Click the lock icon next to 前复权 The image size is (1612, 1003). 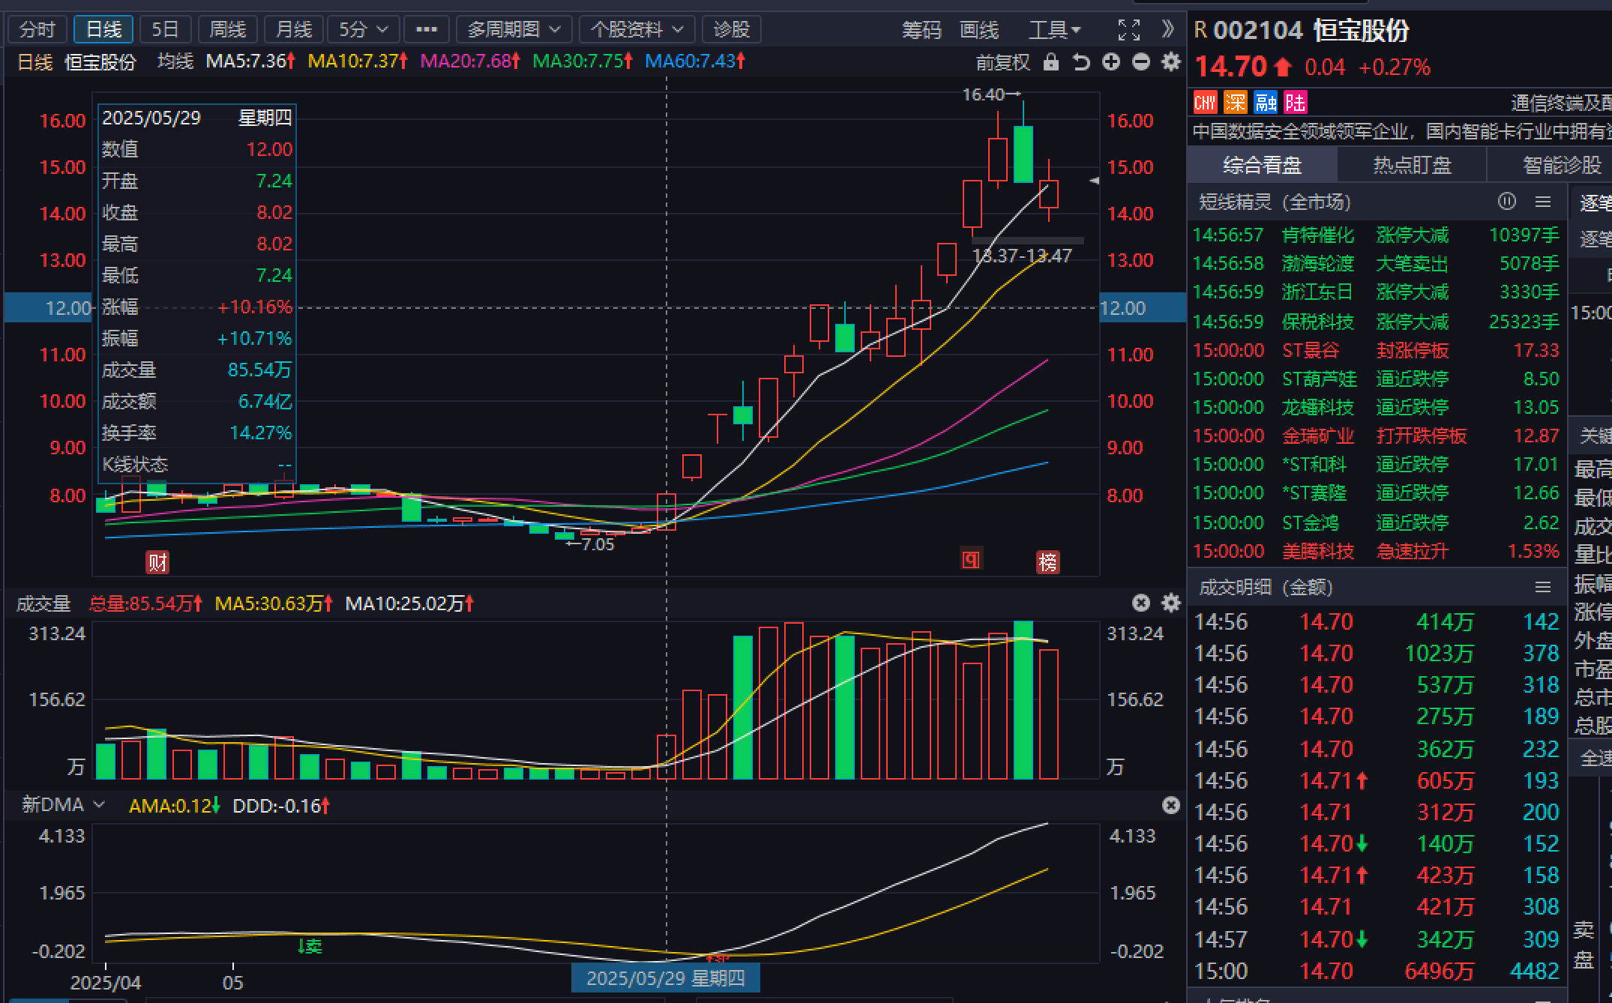[1051, 62]
